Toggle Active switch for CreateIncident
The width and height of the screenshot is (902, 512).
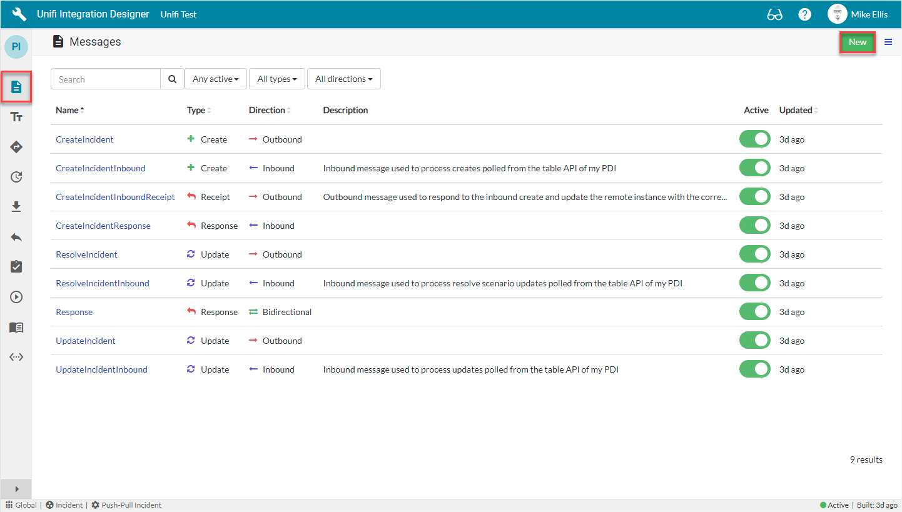point(754,139)
